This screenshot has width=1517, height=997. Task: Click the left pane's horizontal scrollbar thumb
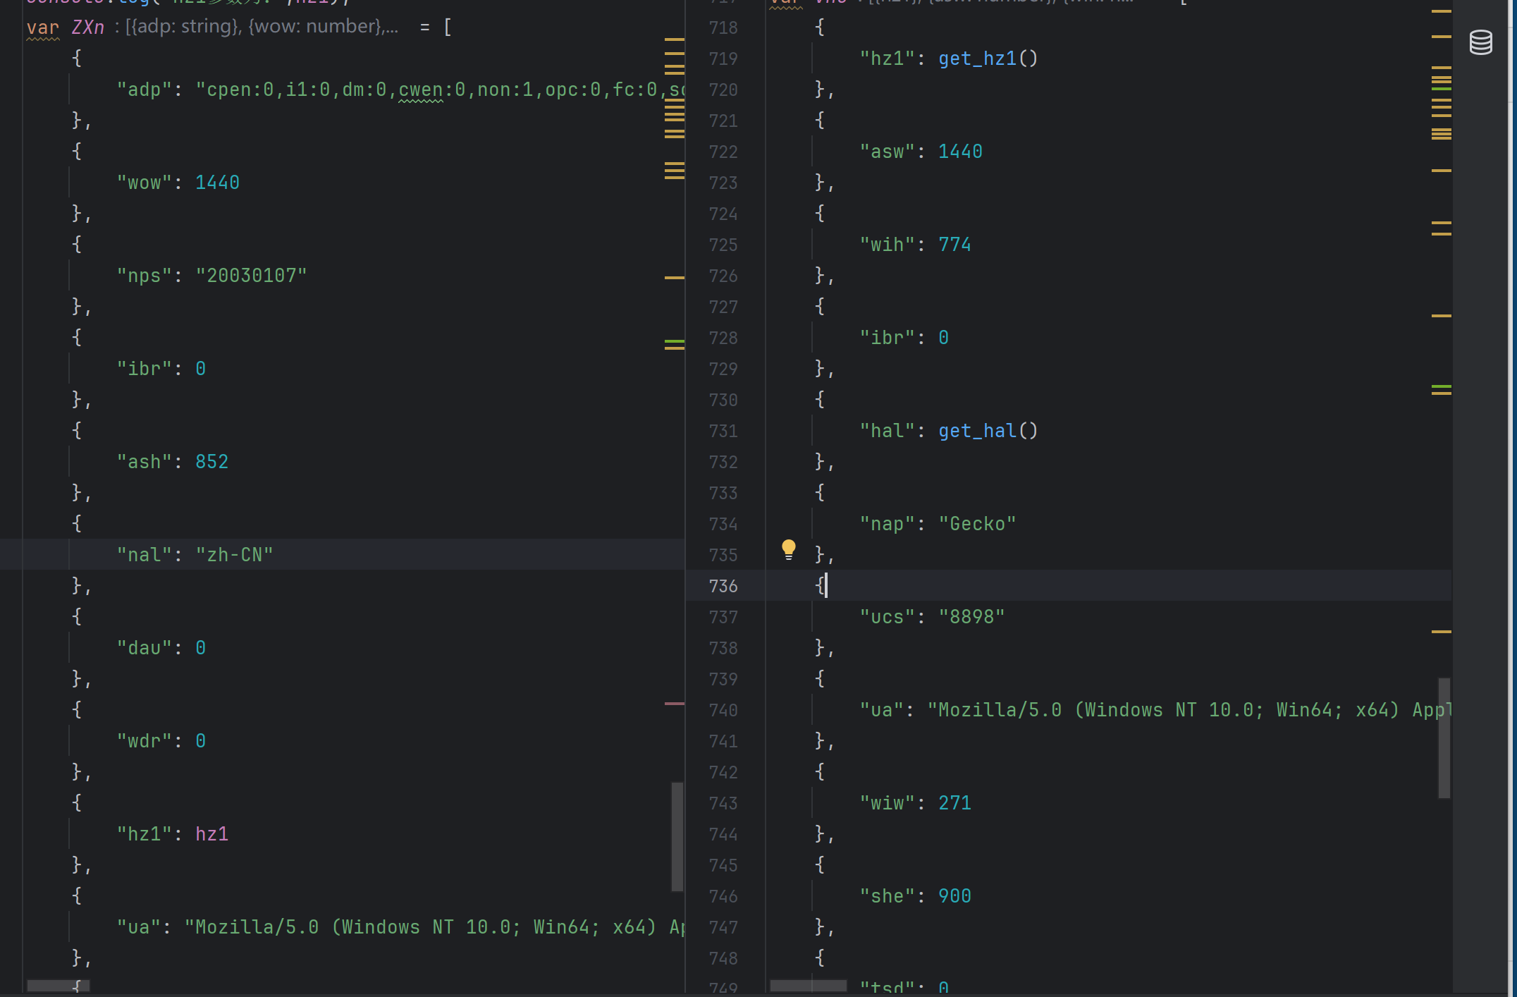click(58, 986)
